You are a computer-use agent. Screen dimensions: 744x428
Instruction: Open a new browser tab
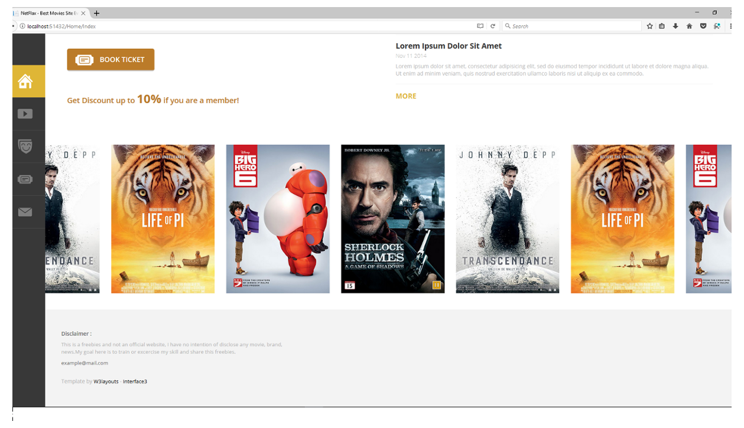click(97, 13)
